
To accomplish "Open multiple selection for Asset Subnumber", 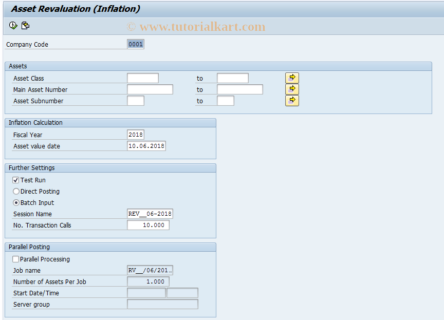I will [291, 100].
